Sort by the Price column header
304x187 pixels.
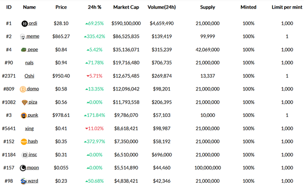click(x=61, y=7)
